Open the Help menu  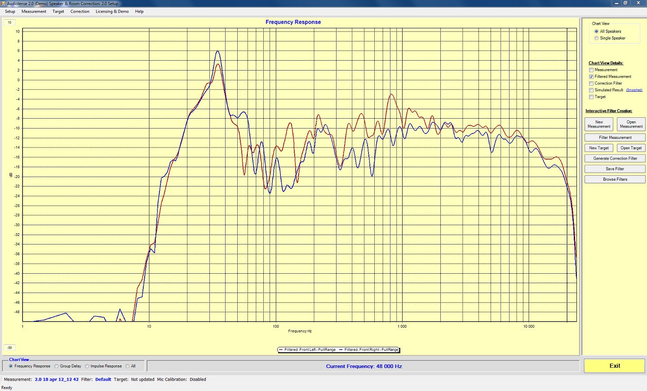pyautogui.click(x=139, y=12)
